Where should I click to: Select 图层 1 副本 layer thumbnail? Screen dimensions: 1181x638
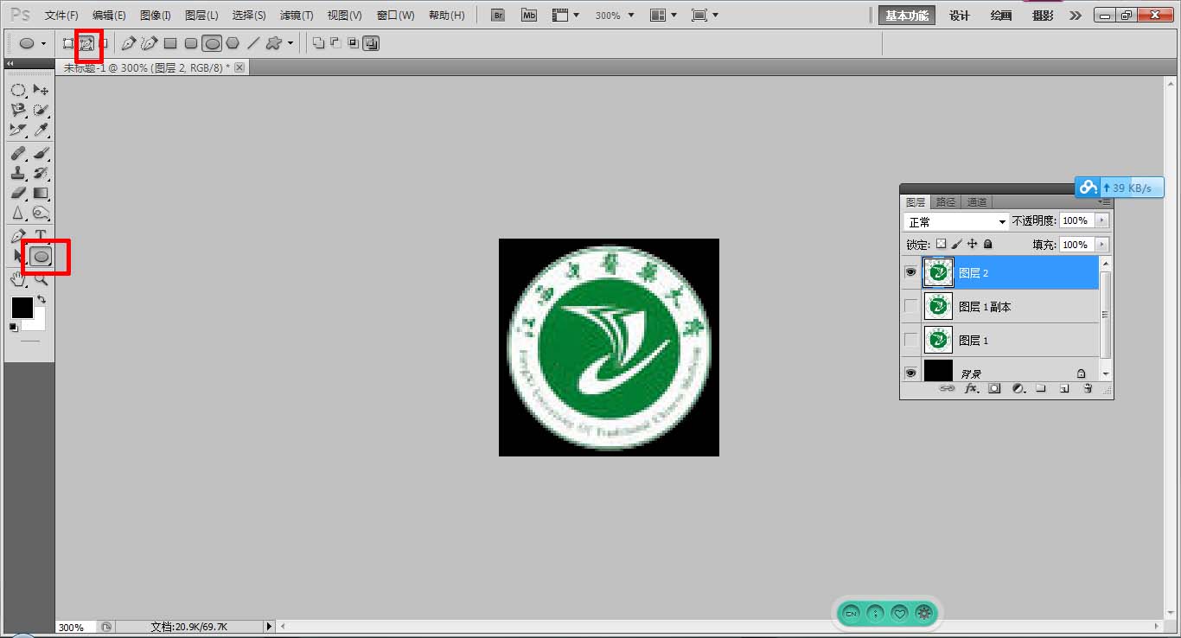(x=938, y=306)
